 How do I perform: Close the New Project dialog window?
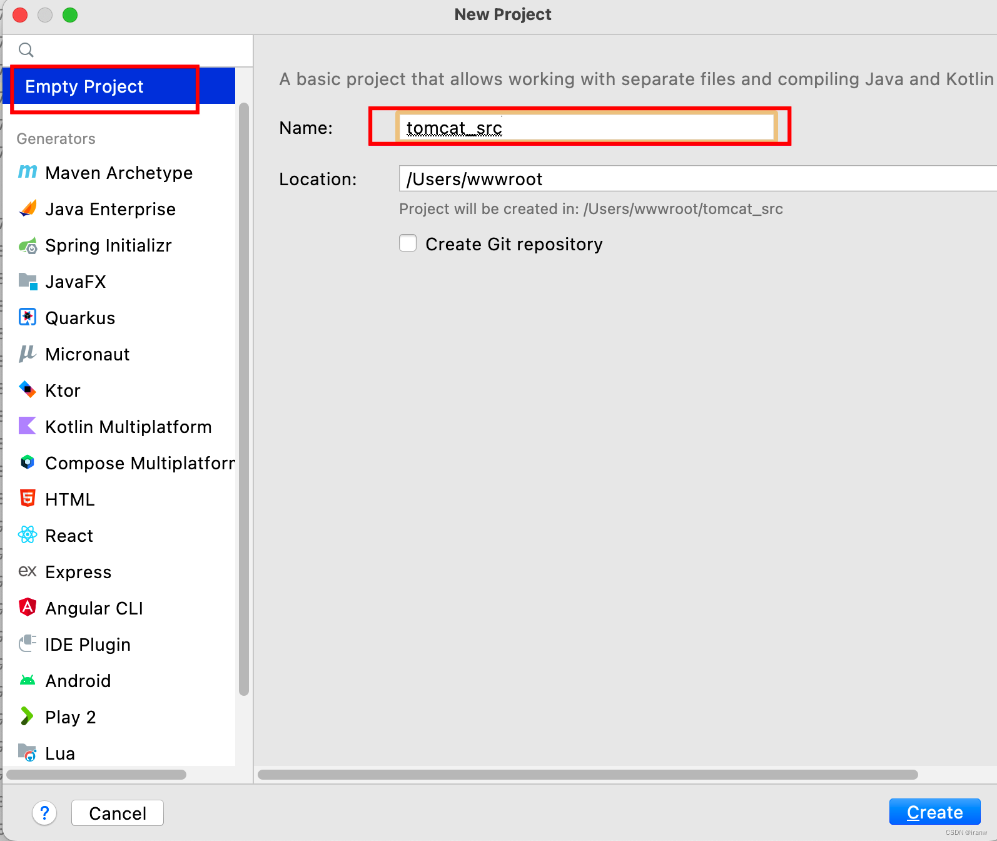(20, 15)
